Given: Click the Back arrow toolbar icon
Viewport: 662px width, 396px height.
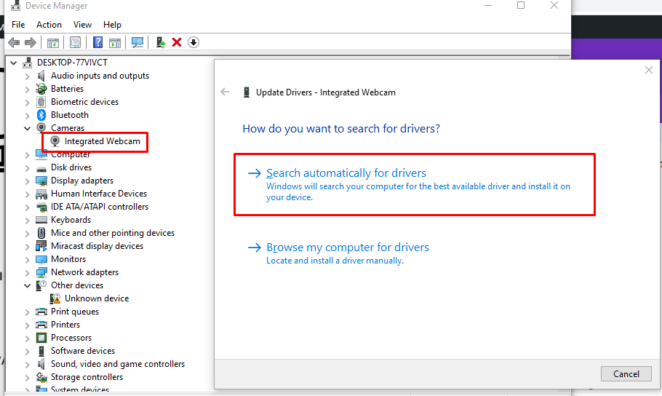Looking at the screenshot, I should pos(14,42).
